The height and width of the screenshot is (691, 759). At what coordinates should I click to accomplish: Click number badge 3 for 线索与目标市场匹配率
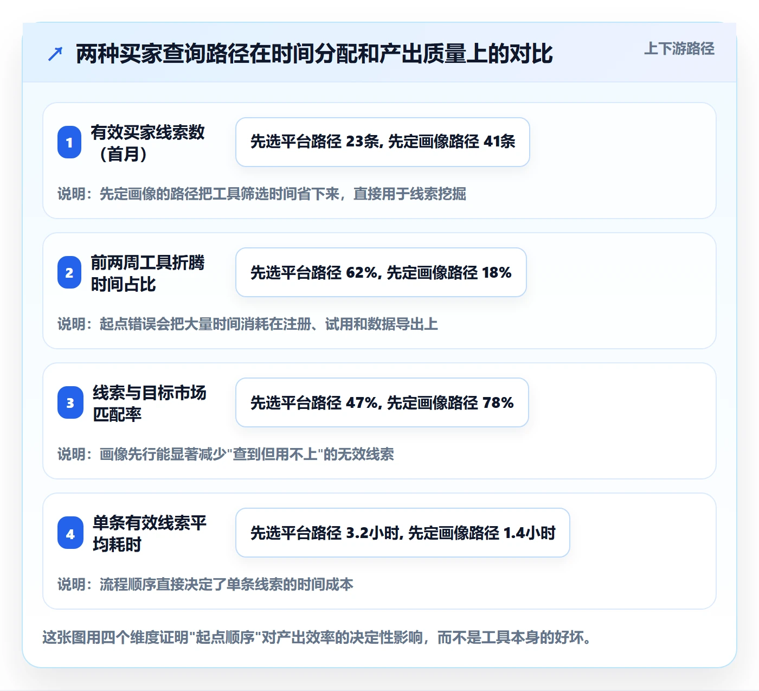(69, 402)
